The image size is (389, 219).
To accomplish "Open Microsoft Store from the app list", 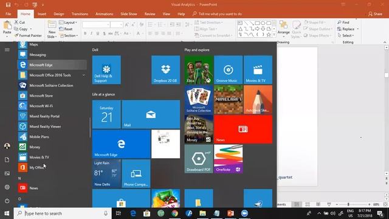I will pos(52,96).
